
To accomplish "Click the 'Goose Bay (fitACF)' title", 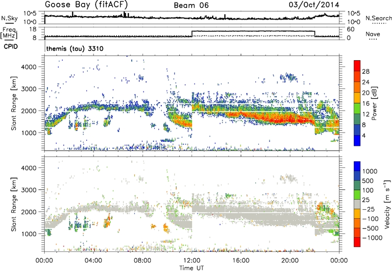I will click(86, 5).
